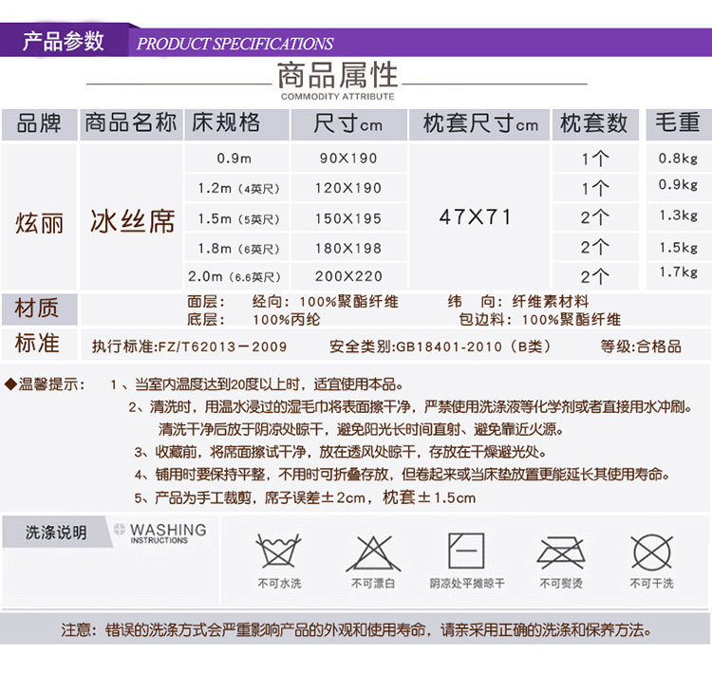Click 经向: 100%聚酯纤维 text
Image resolution: width=712 pixels, height=674 pixels.
(x=325, y=302)
